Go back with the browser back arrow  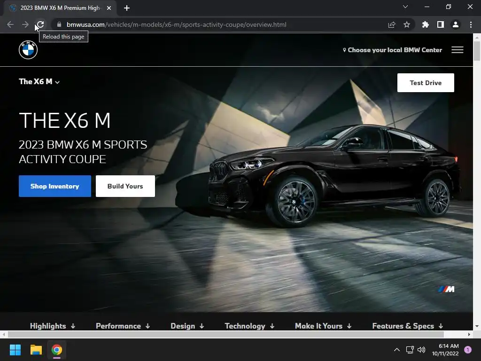[x=10, y=24]
